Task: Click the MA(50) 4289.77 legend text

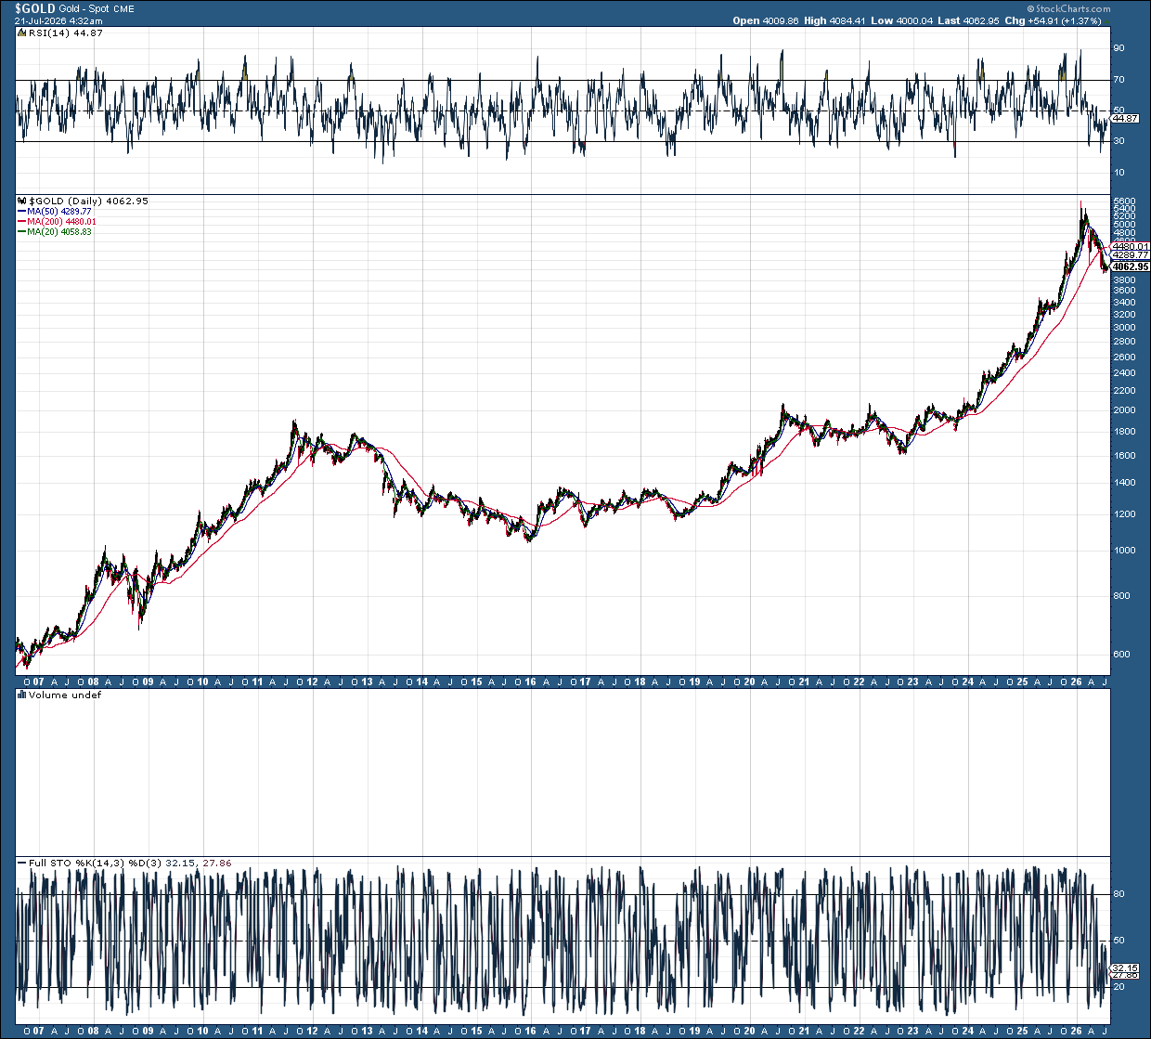Action: pos(59,212)
